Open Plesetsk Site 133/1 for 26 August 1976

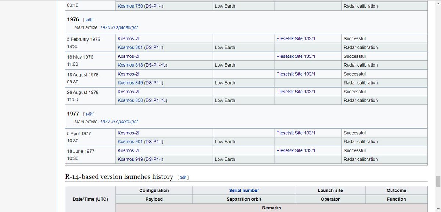pos(295,92)
